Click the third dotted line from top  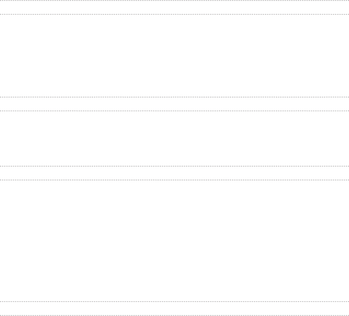tap(175, 97)
